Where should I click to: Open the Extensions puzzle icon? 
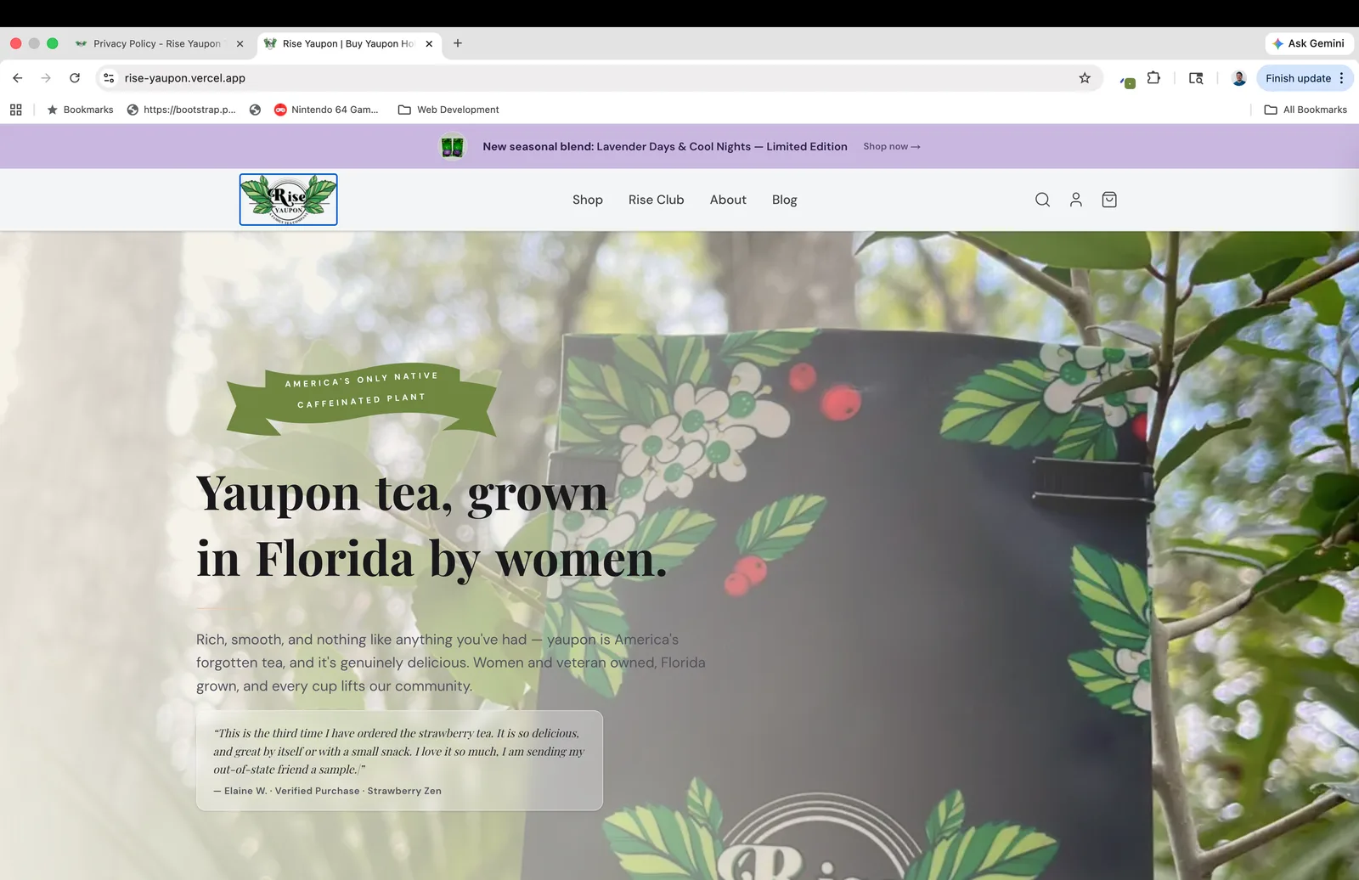click(1153, 78)
